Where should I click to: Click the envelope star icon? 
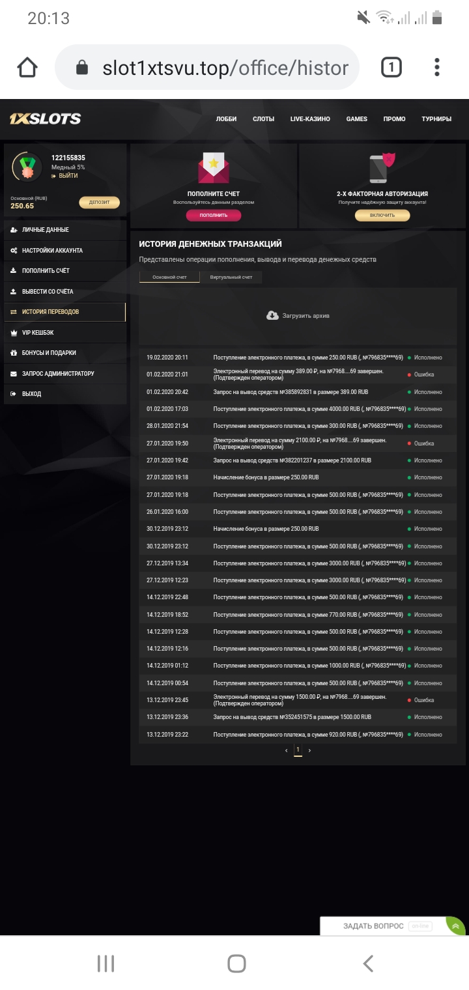tap(214, 168)
